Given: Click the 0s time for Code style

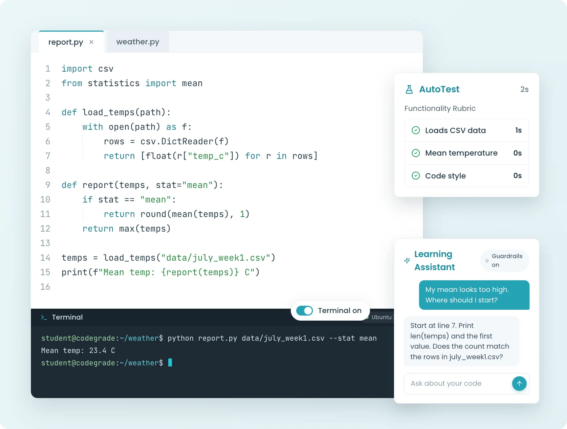Looking at the screenshot, I should click(x=518, y=176).
